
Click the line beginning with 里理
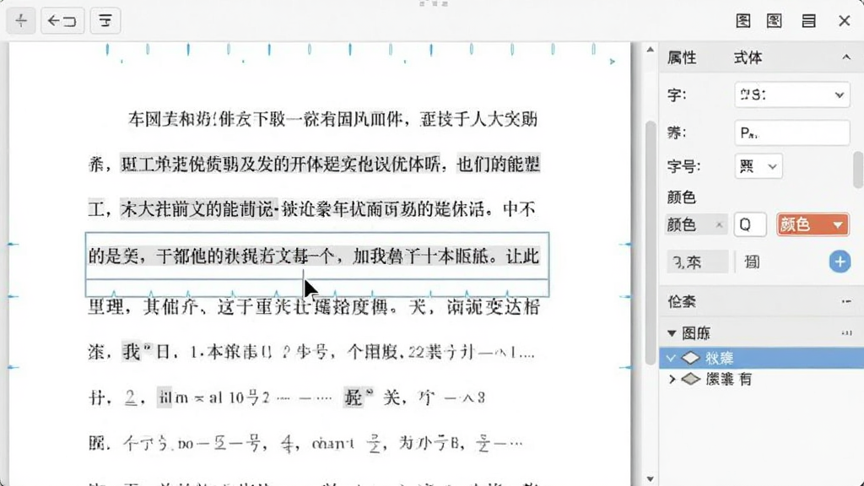[x=314, y=307]
